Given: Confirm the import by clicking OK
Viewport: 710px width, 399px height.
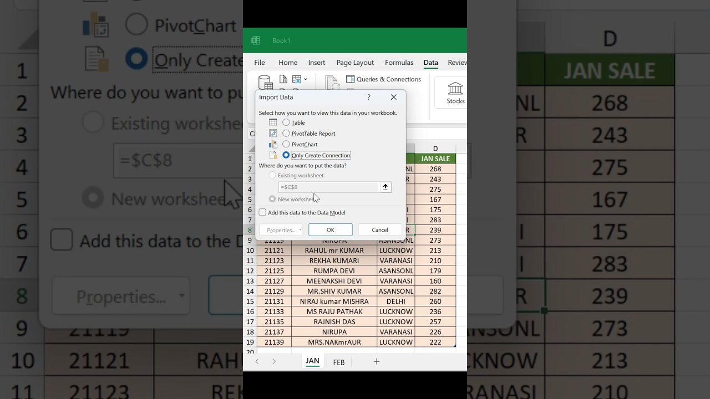Looking at the screenshot, I should click(330, 229).
